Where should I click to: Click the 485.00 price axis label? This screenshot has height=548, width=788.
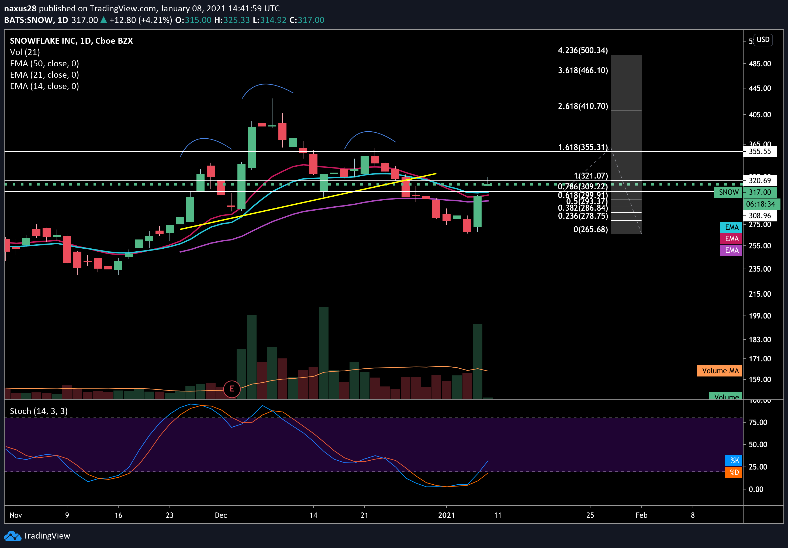pyautogui.click(x=760, y=64)
